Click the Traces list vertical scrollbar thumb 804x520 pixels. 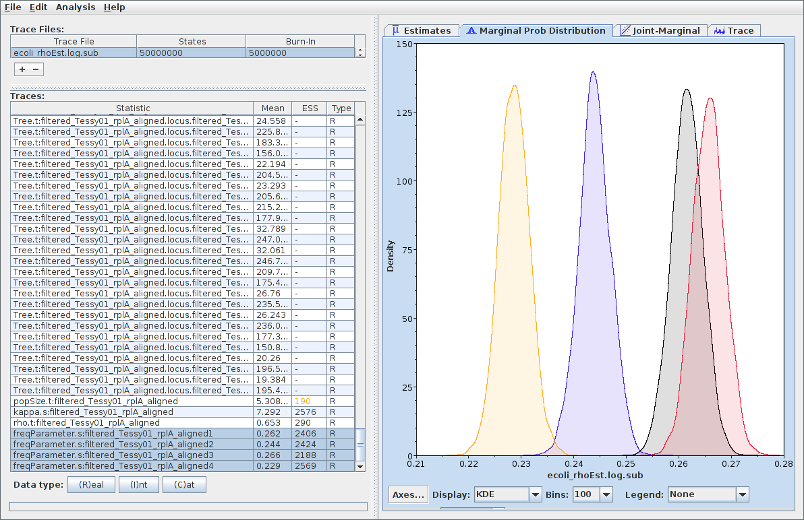coord(360,445)
